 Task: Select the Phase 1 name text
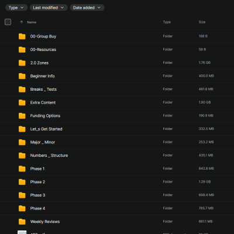(37, 168)
